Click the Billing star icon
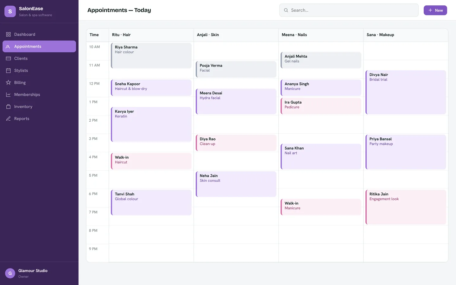456x285 pixels. tap(8, 83)
